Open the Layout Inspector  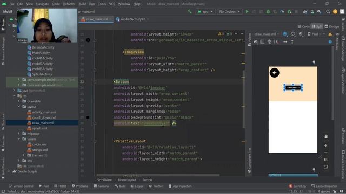pyautogui.click(x=324, y=186)
